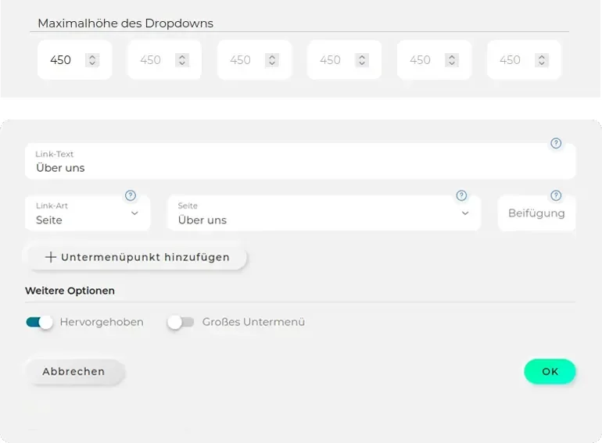The width and height of the screenshot is (602, 443).
Task: Toggle the Hervorgehoben switch off
Action: (39, 322)
